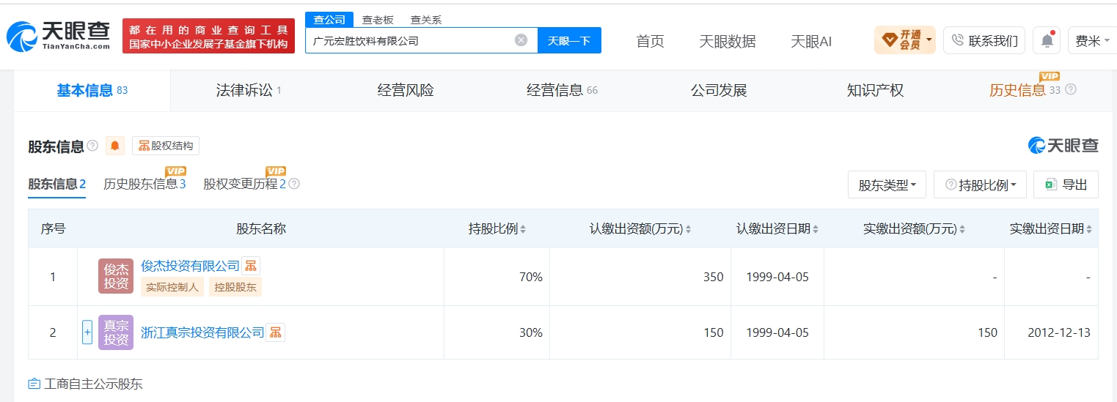Click the red promotional banner in header

tap(208, 36)
